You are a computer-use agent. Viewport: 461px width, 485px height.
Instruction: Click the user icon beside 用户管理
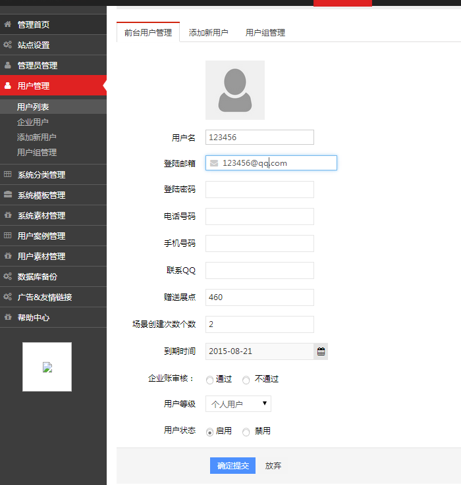coord(8,86)
